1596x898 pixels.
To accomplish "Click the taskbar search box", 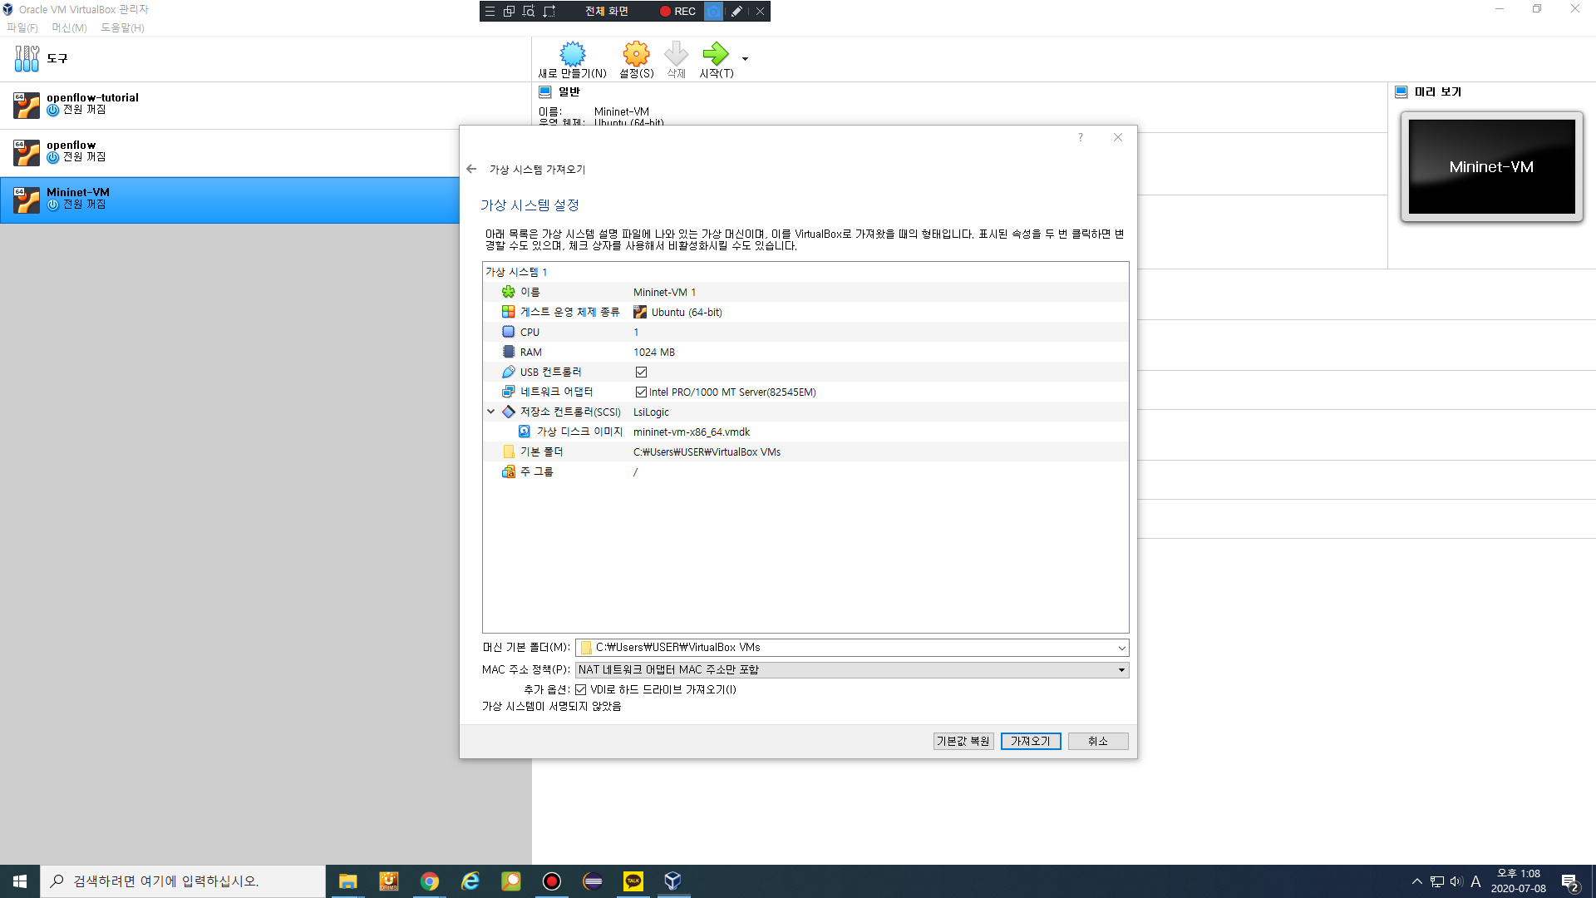I will (x=183, y=881).
